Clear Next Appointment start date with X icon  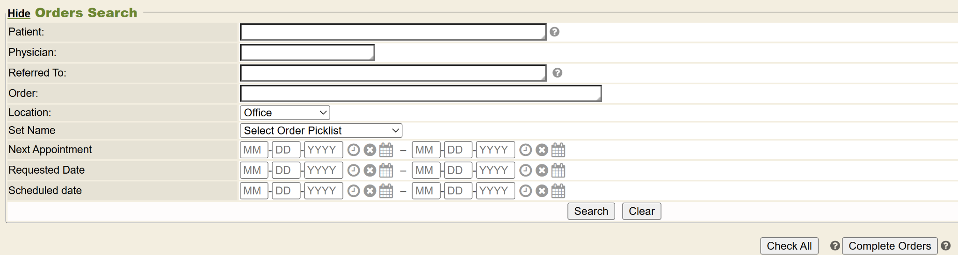pyautogui.click(x=370, y=150)
